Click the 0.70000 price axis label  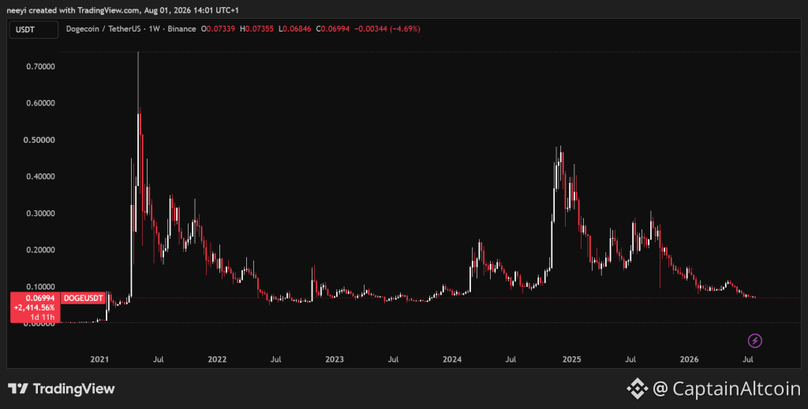[41, 66]
